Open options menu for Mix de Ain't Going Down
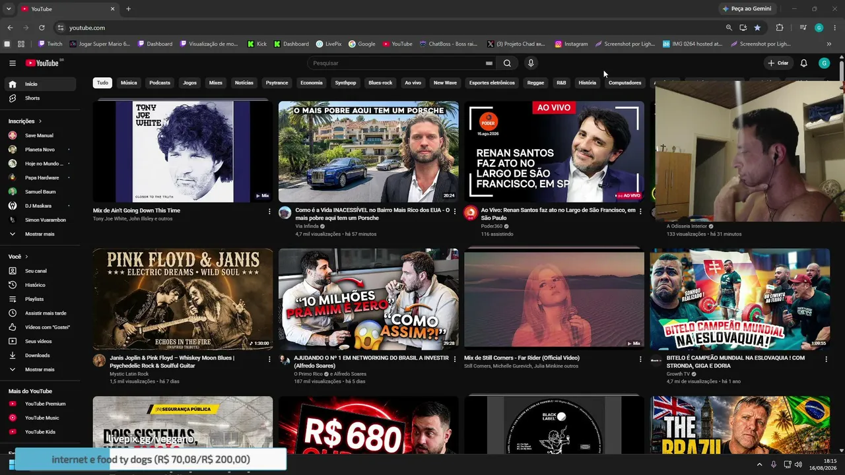The height and width of the screenshot is (475, 845). pos(269,212)
